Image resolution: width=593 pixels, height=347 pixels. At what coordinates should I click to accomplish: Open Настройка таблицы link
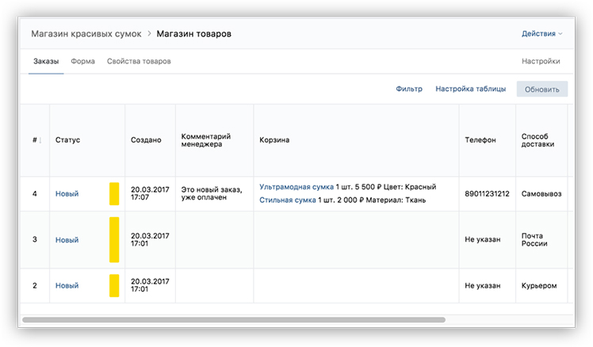coord(470,89)
